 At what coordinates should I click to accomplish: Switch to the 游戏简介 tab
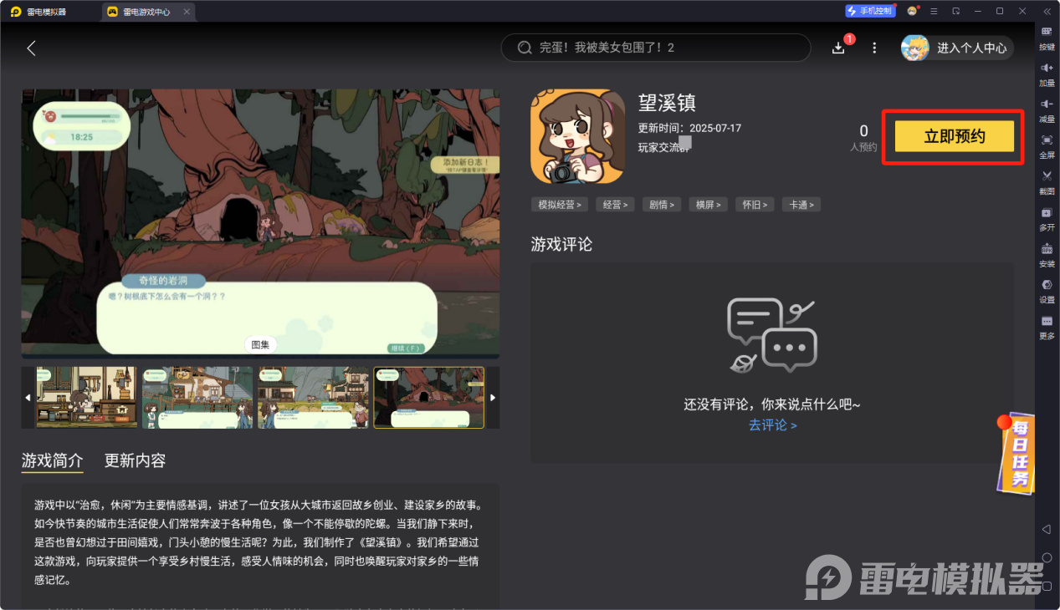(x=53, y=460)
